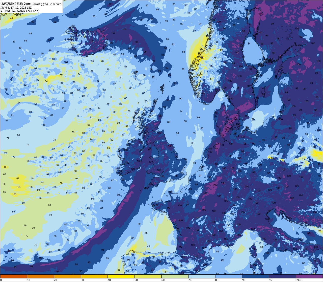
Task: Select the indigo legend segment between 95 and 99.9
Action: (282, 276)
